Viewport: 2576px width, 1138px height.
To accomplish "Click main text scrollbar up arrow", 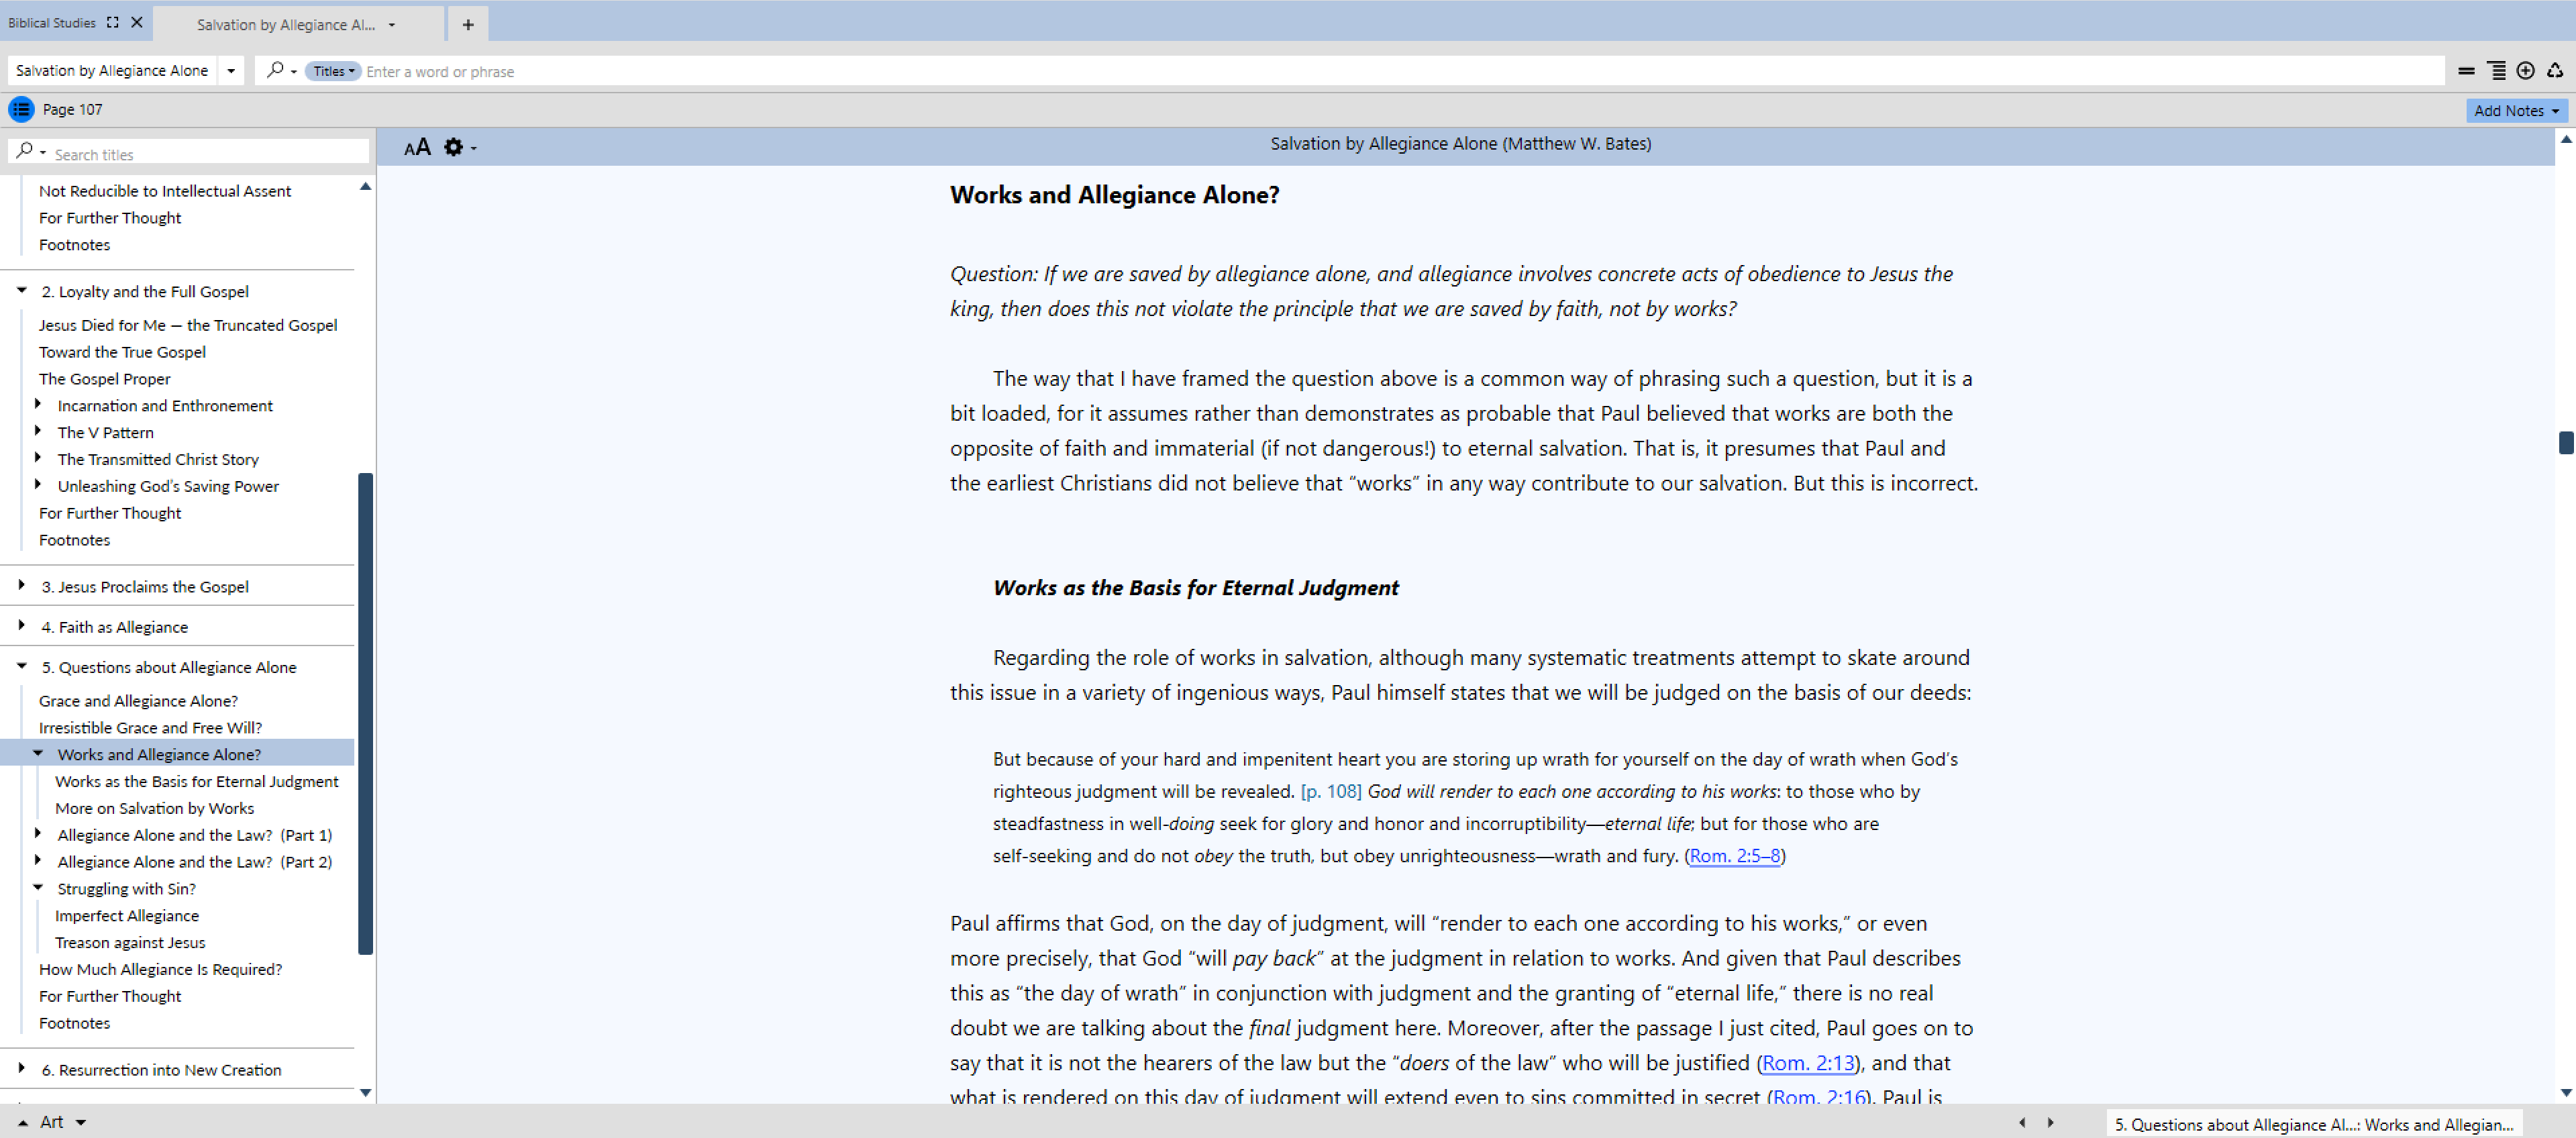I will click(x=2566, y=140).
